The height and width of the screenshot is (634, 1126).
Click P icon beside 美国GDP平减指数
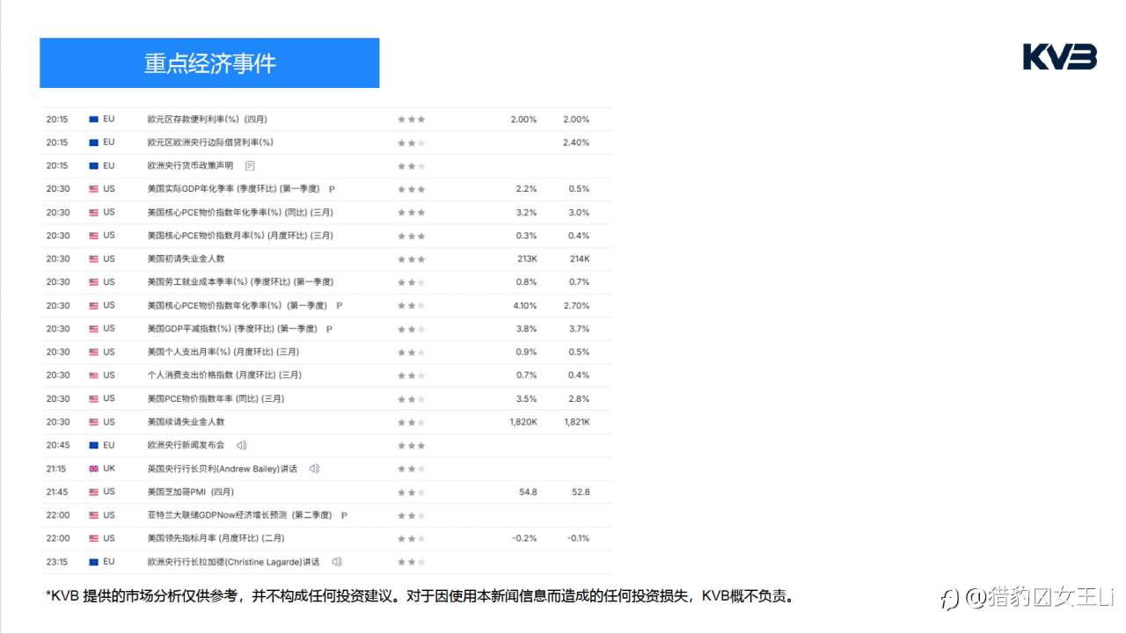point(329,329)
